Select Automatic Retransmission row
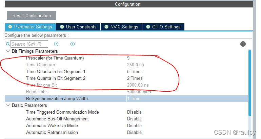Image resolution: width=261 pixels, height=139 pixels. tap(126, 133)
